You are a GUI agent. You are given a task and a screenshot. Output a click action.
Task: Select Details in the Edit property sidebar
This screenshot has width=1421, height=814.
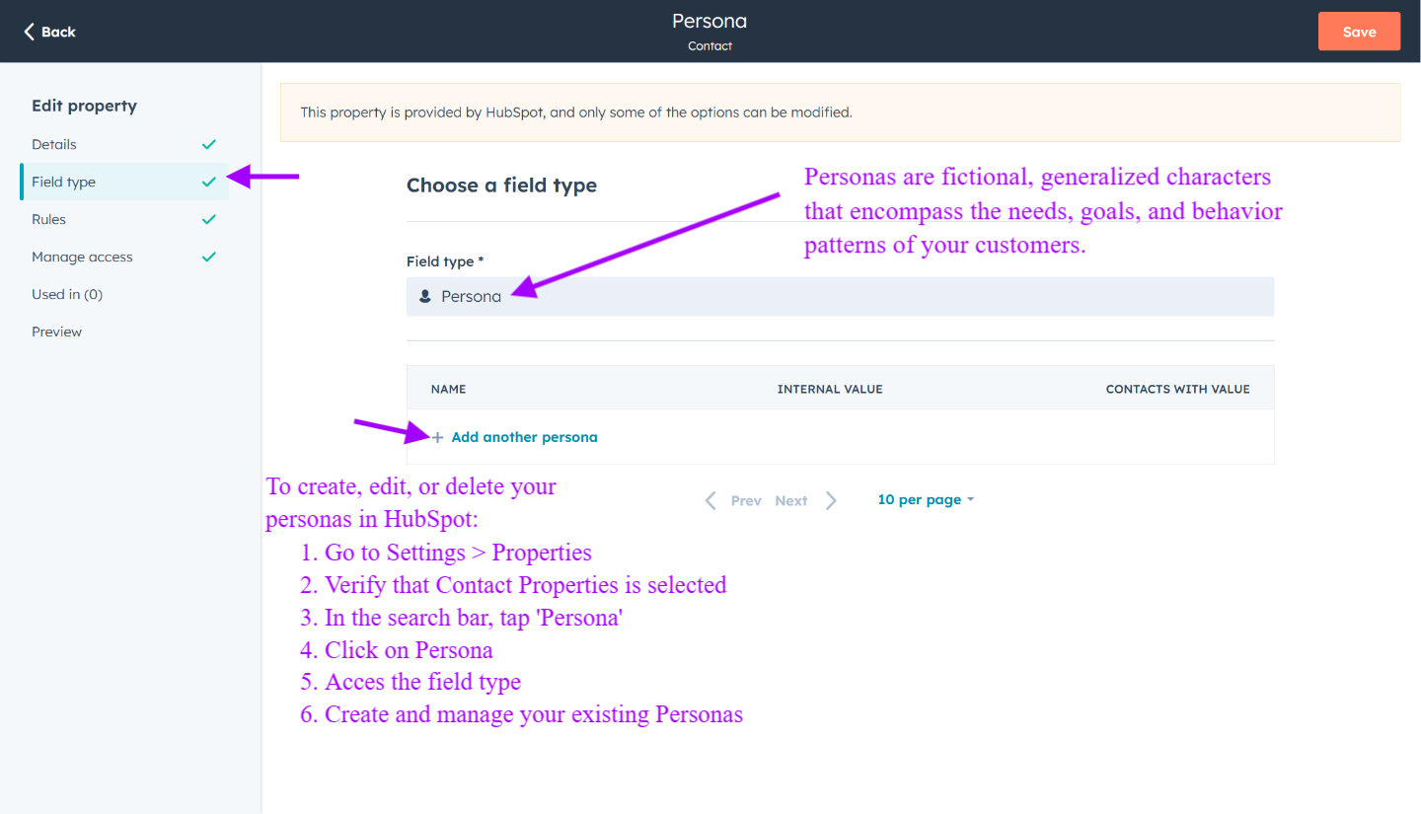[x=54, y=144]
